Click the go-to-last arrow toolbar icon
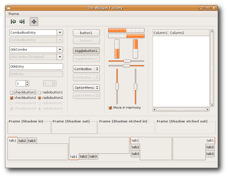228x178 pixels. pyautogui.click(x=22, y=21)
